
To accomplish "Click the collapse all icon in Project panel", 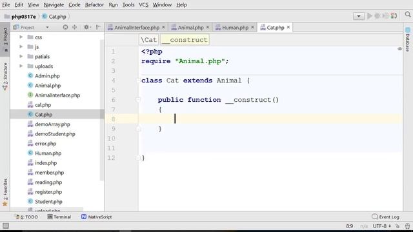I will [75, 27].
